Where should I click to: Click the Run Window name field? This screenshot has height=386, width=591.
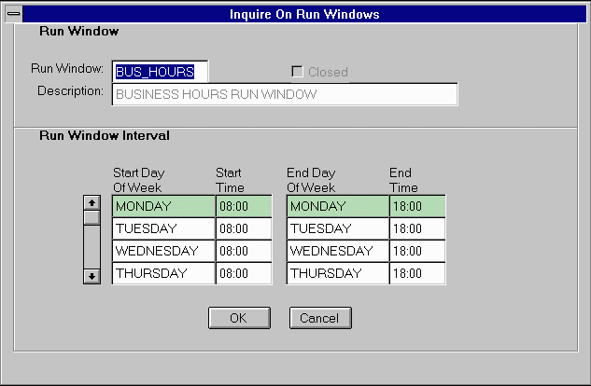tap(160, 72)
